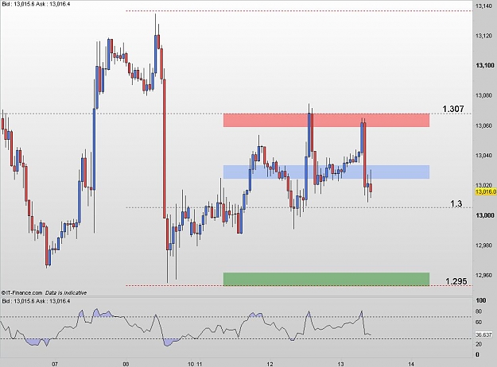Click the date label 10 11 on time axis
The height and width of the screenshot is (367, 497).
[x=195, y=364]
